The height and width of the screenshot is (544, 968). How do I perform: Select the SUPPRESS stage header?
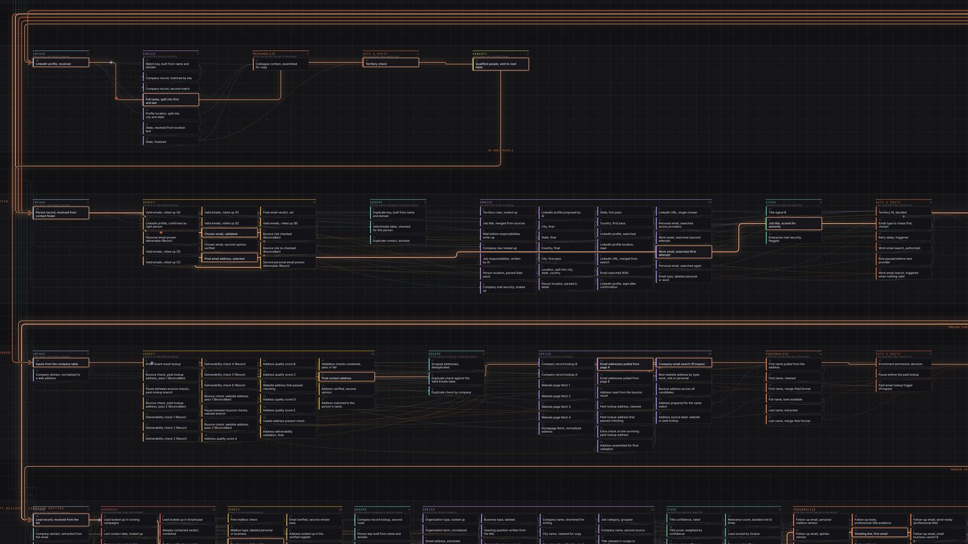[158, 509]
